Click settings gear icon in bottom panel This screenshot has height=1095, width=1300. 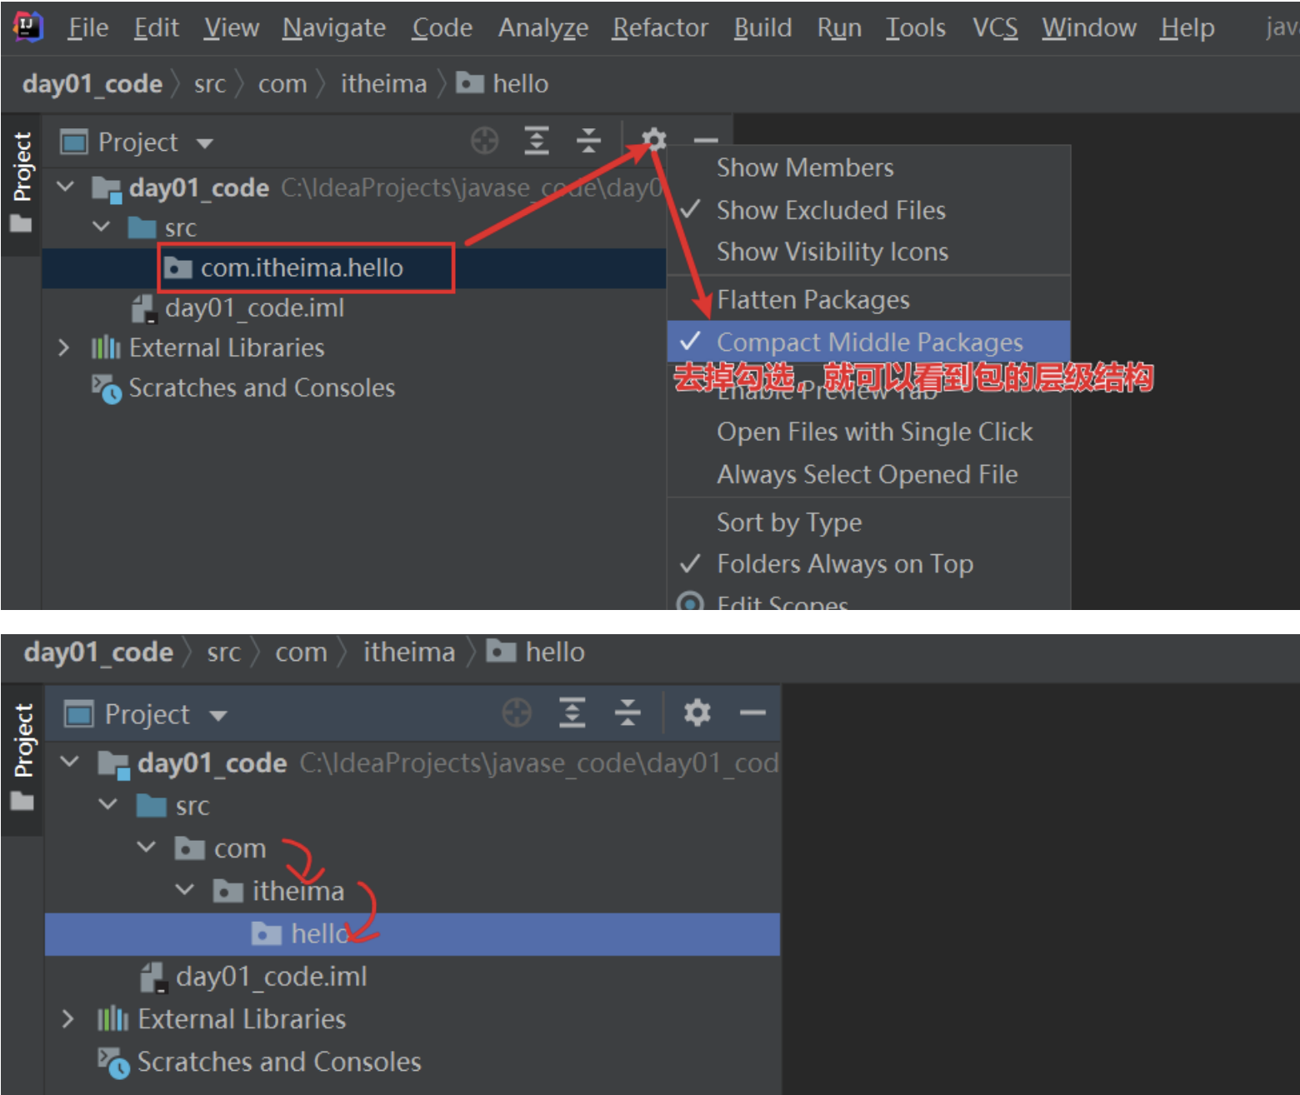click(x=697, y=712)
